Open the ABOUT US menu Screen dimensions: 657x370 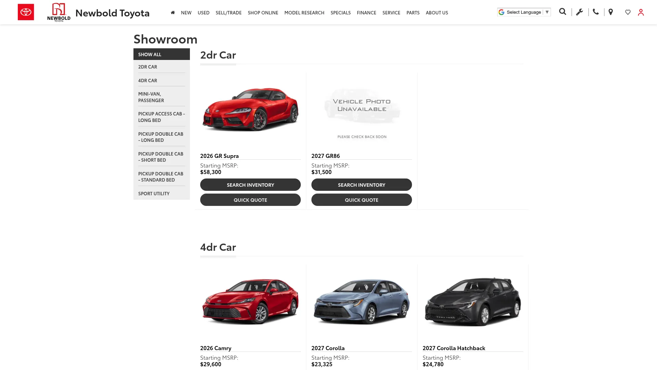pos(437,12)
